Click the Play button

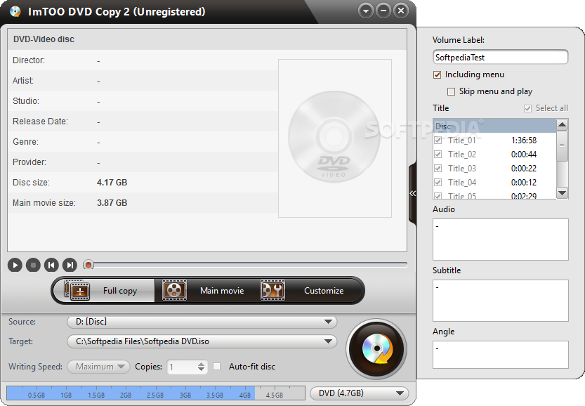pyautogui.click(x=15, y=266)
